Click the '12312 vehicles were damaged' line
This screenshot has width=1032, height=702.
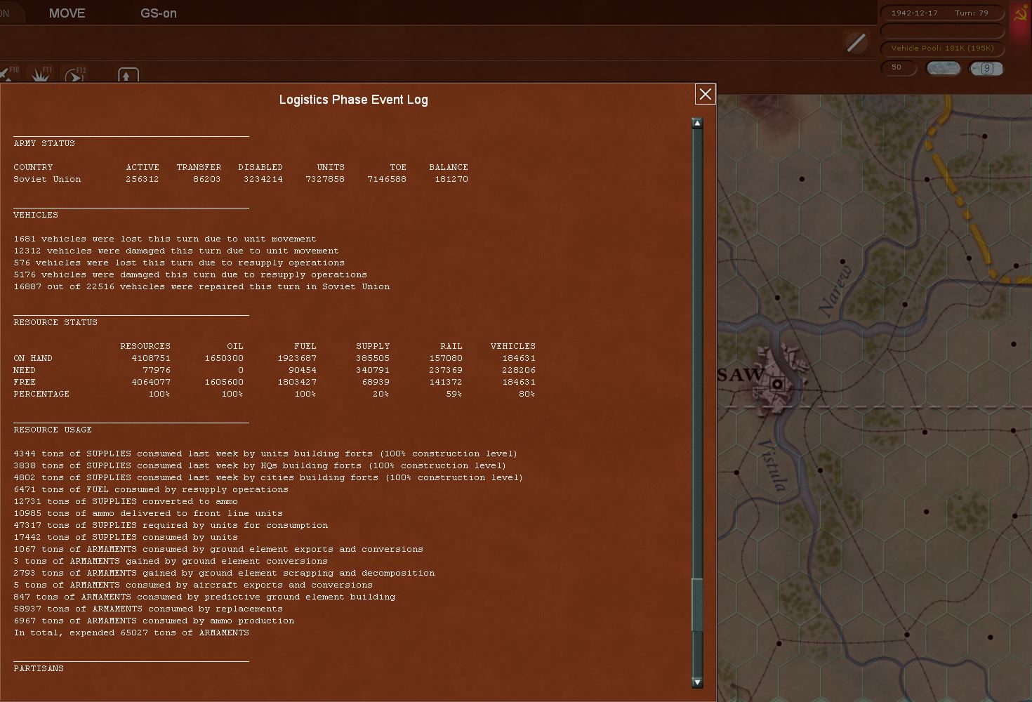(x=176, y=251)
